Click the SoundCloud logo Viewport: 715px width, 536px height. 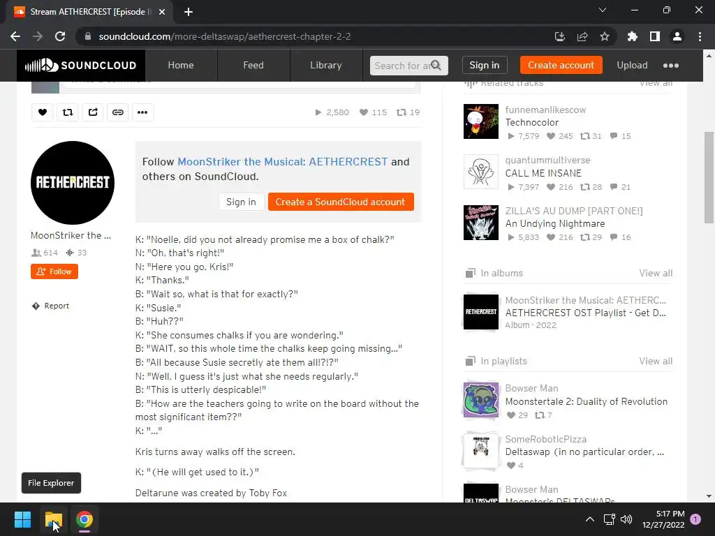81,65
